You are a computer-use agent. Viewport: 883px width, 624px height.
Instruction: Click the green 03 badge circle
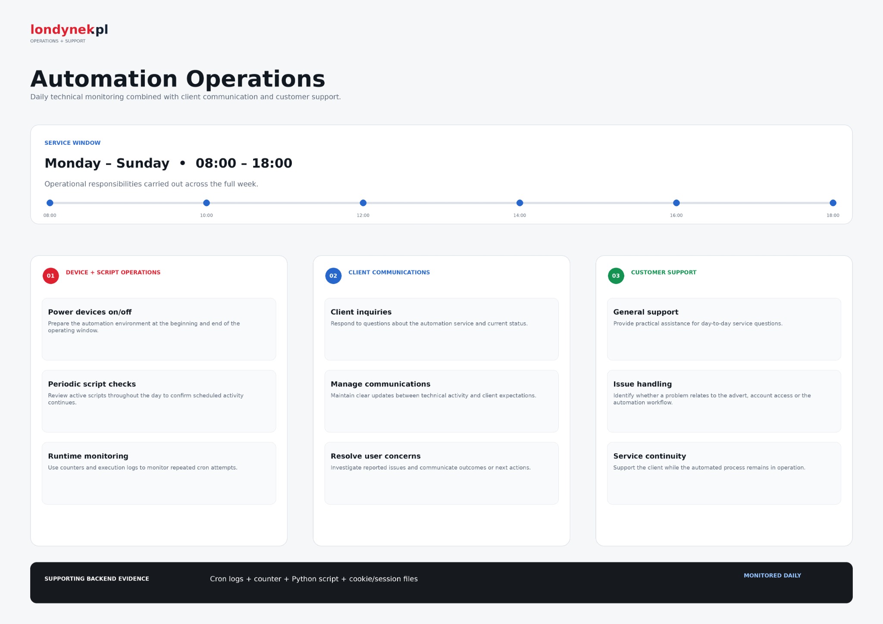coord(616,276)
